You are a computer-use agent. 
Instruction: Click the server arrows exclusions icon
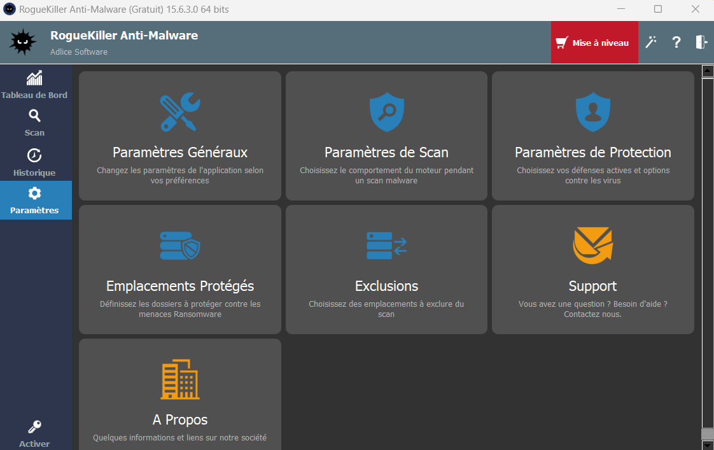[387, 246]
